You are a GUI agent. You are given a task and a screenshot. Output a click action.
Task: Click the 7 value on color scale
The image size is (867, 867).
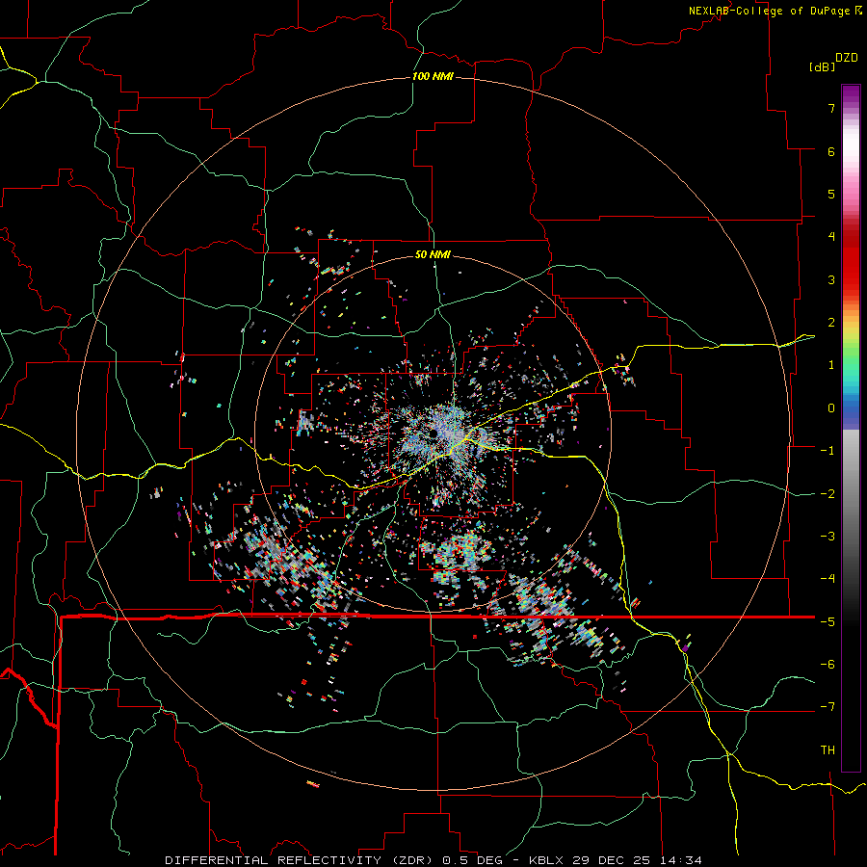coord(831,108)
